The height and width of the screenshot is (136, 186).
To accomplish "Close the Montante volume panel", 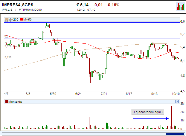I will [177, 101].
